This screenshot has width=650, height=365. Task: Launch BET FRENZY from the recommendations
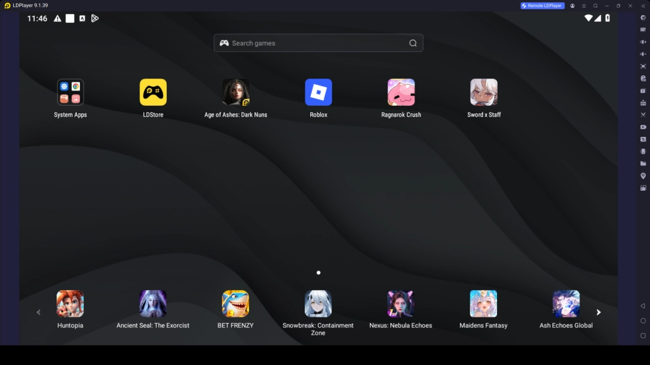pyautogui.click(x=235, y=304)
